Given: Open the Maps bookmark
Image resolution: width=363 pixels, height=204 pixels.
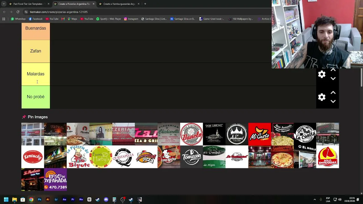Looking at the screenshot, I should pyautogui.click(x=72, y=19).
